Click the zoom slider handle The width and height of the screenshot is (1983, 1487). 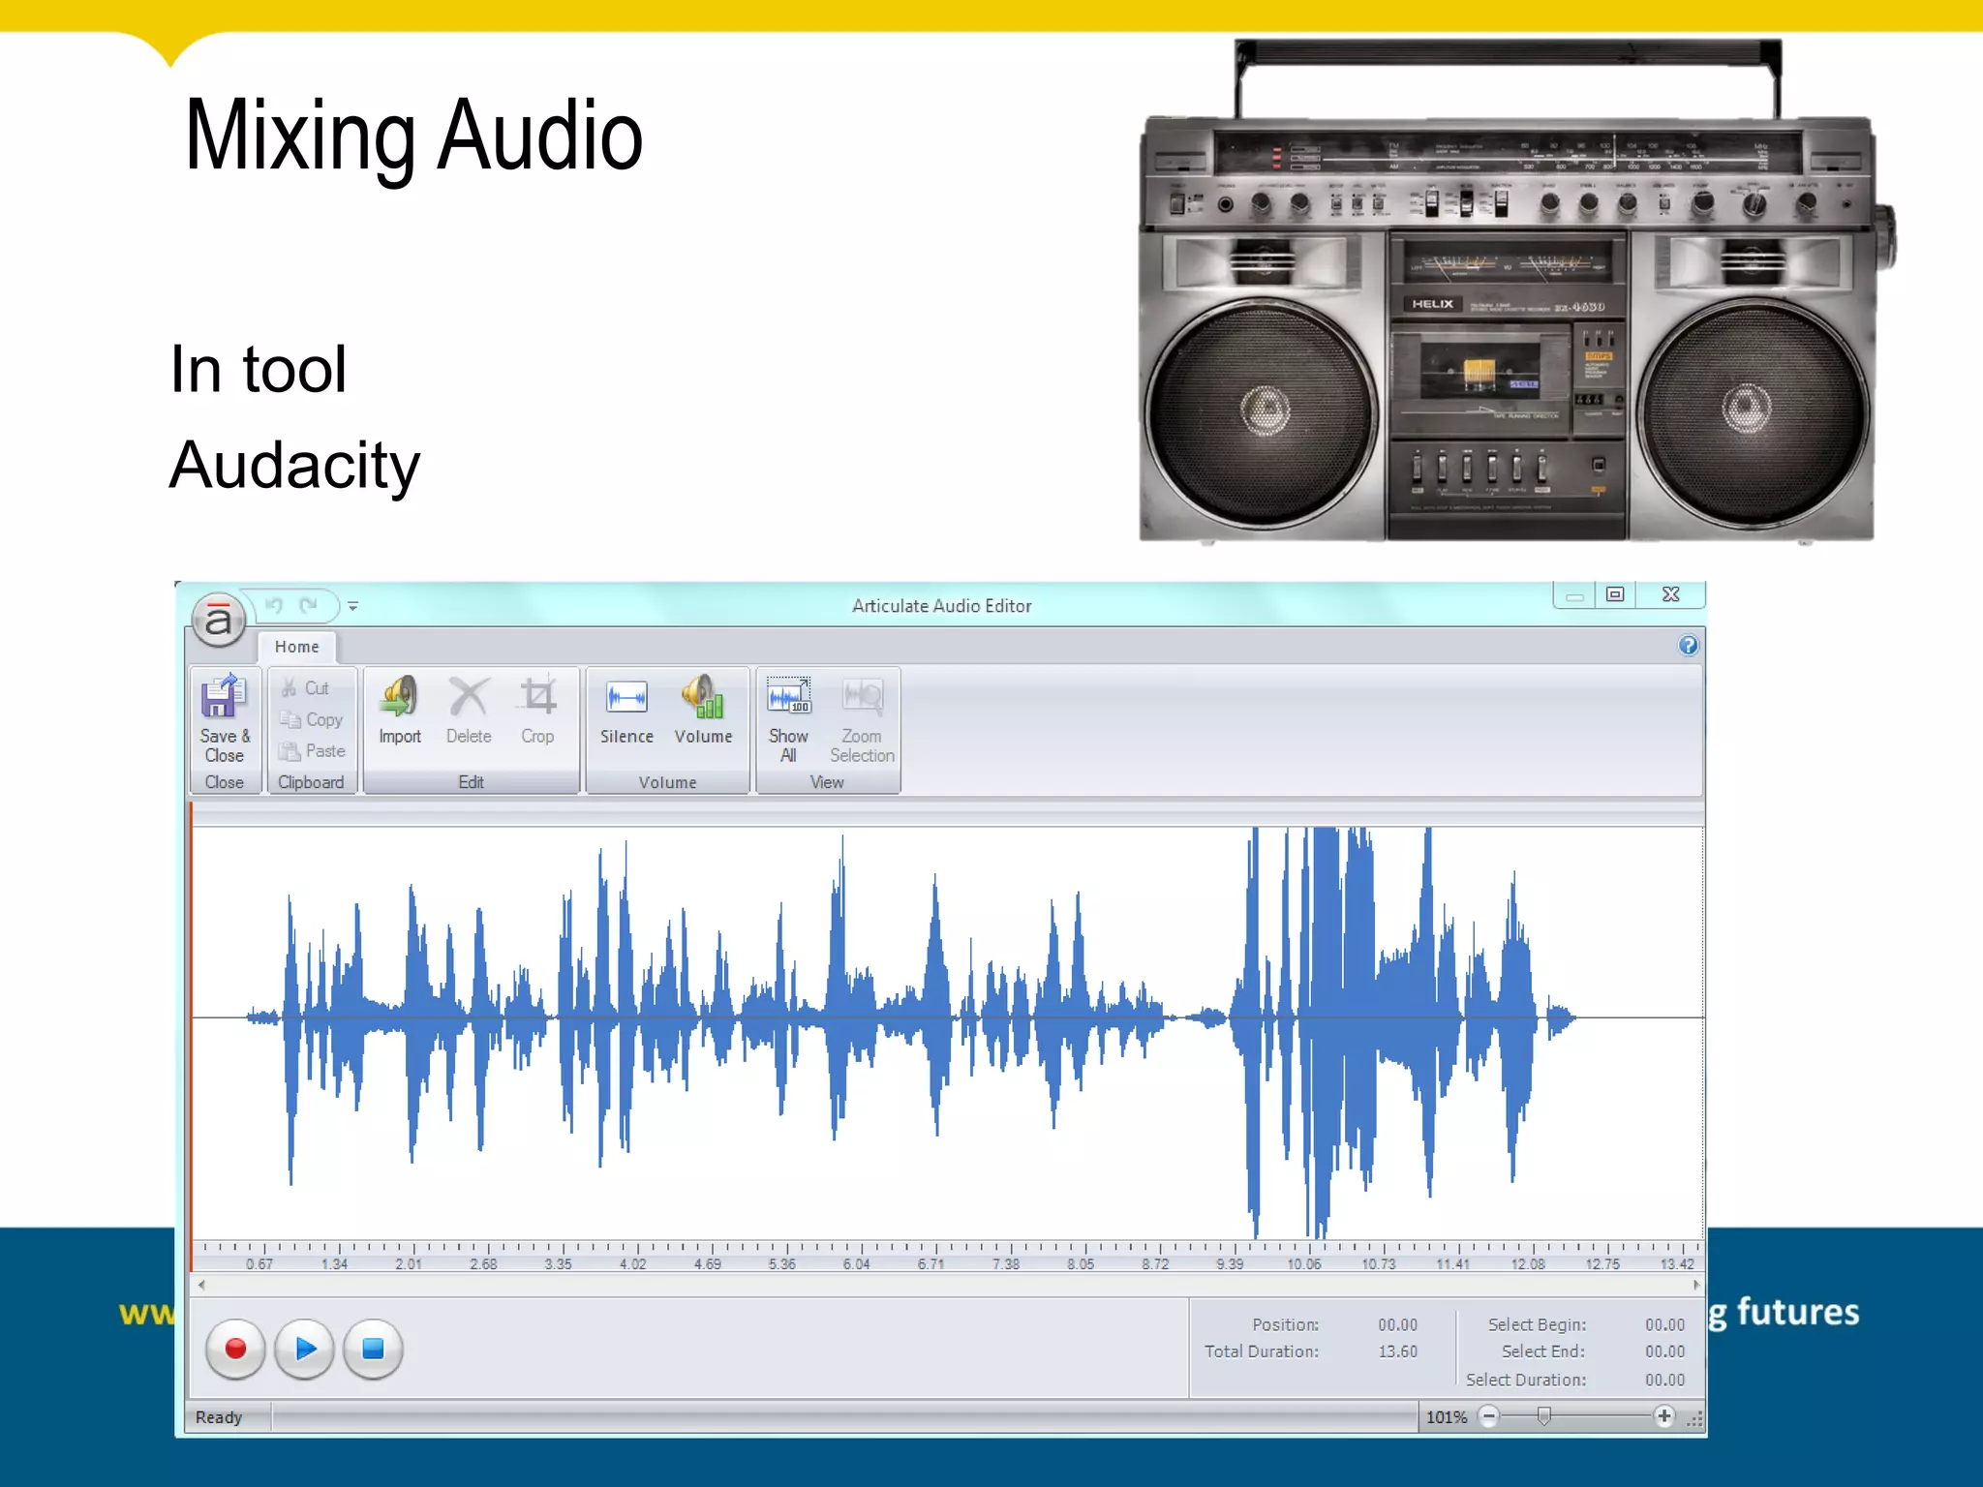(x=1544, y=1417)
